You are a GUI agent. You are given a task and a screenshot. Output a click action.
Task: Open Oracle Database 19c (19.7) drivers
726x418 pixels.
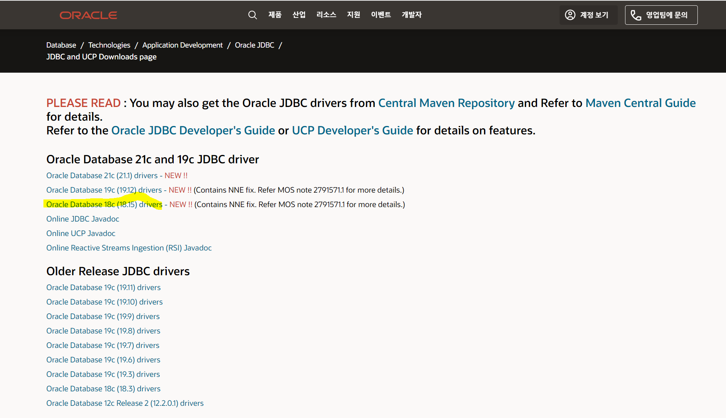103,345
